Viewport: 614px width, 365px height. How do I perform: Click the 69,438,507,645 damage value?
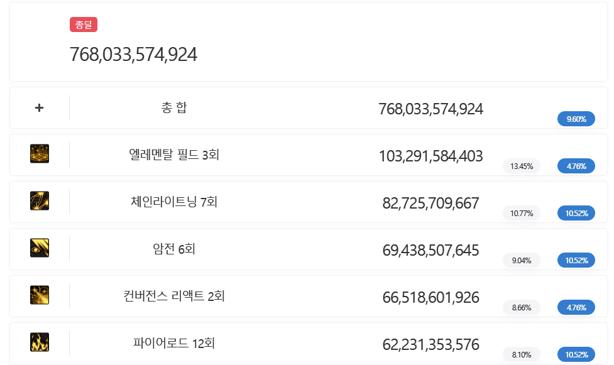[x=430, y=251]
